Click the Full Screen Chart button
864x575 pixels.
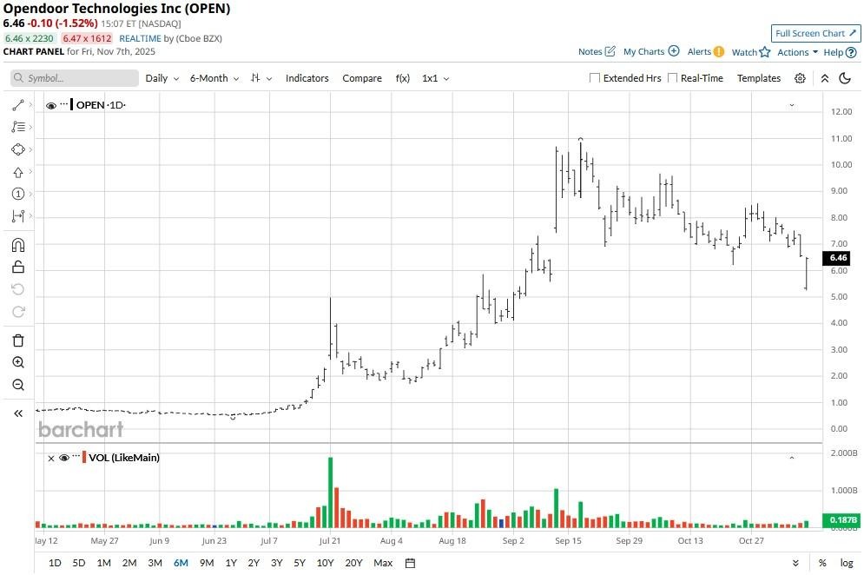click(815, 34)
